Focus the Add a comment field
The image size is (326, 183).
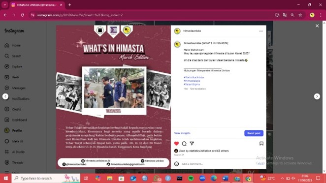pos(218,164)
